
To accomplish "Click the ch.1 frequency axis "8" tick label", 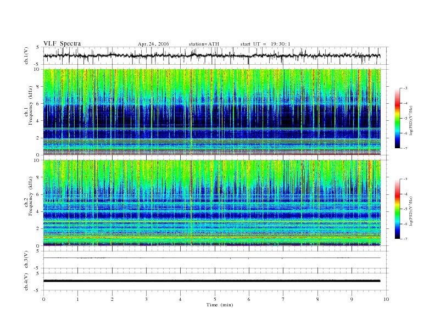I will coord(38,87).
